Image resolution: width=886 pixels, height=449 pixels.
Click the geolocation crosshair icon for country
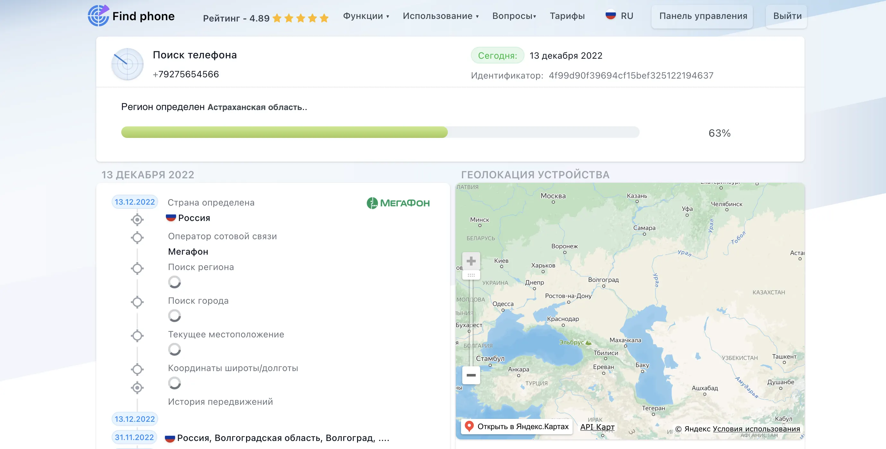(136, 218)
